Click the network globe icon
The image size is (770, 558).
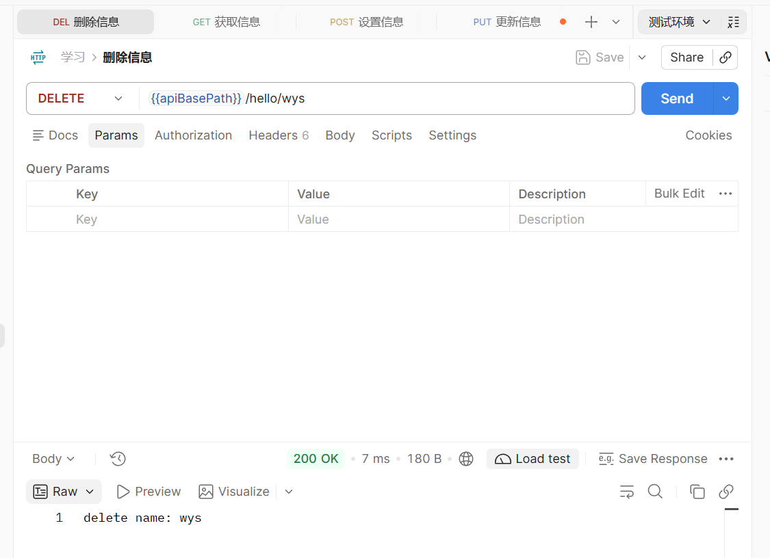tap(466, 459)
